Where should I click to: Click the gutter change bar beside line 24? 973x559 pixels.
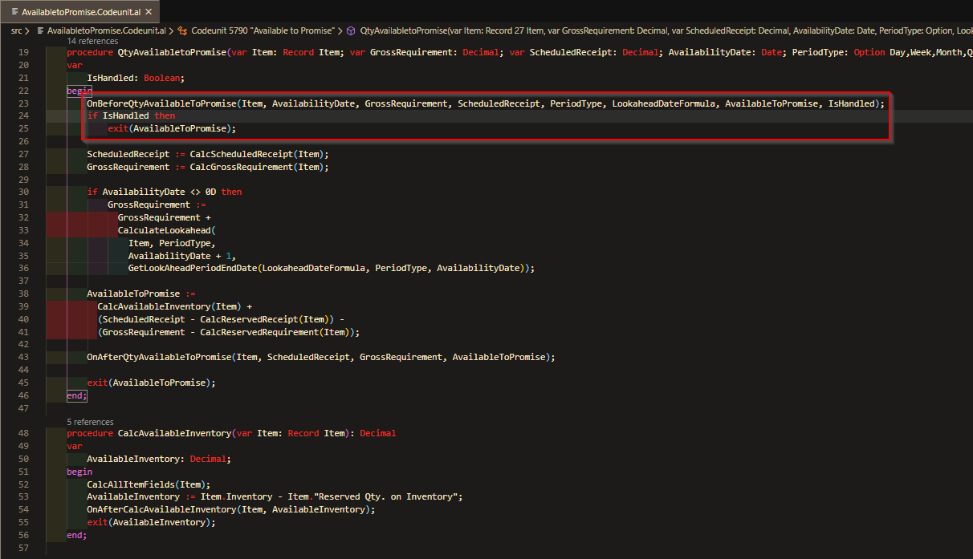click(50, 115)
